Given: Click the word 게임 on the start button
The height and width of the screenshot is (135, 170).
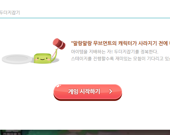Looking at the screenshot, I should 73,91.
